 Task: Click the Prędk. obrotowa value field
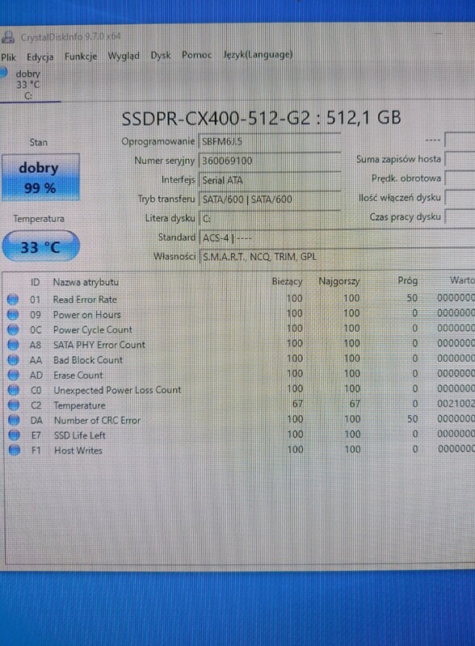pos(460,178)
